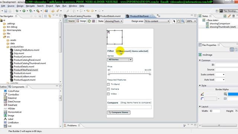This screenshot has width=238, height=134.
Task: Select the hand pan tool
Action: [x=178, y=21]
